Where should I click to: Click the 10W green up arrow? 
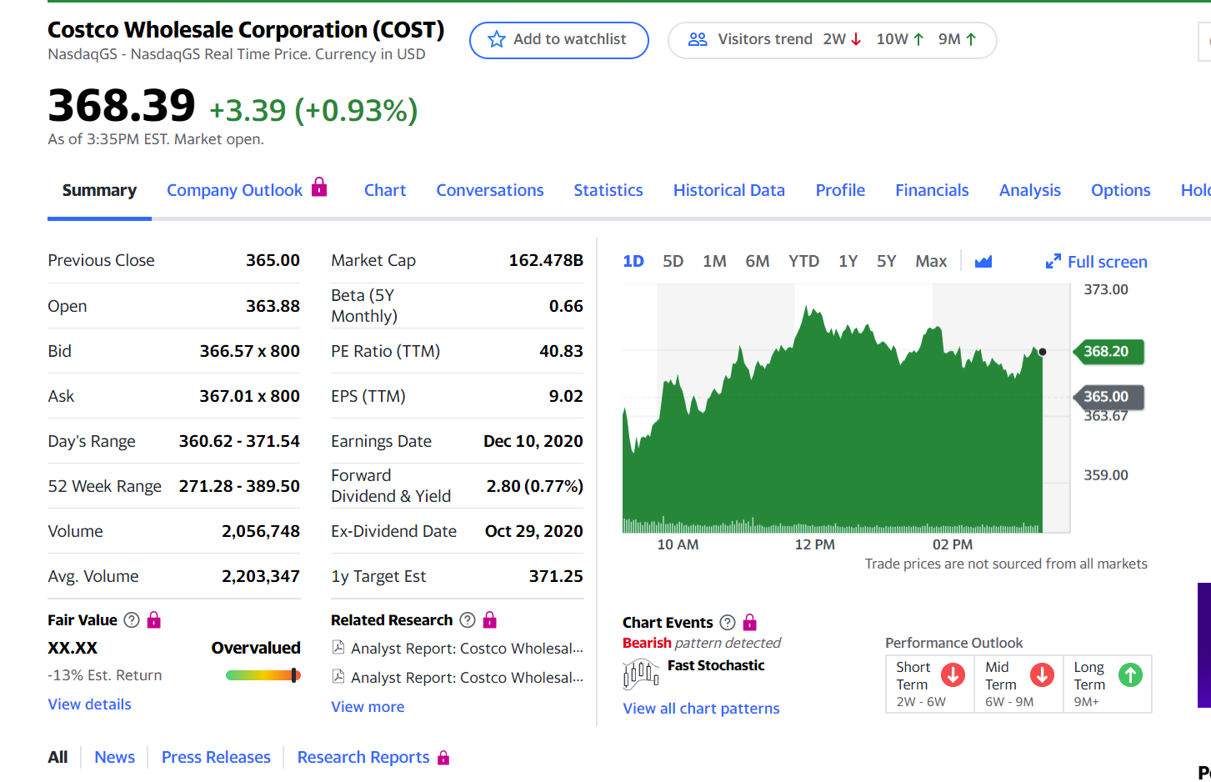pos(918,39)
